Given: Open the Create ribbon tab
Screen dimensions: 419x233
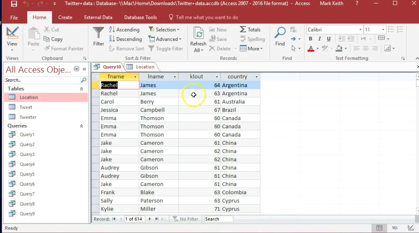Looking at the screenshot, I should pos(65,17).
